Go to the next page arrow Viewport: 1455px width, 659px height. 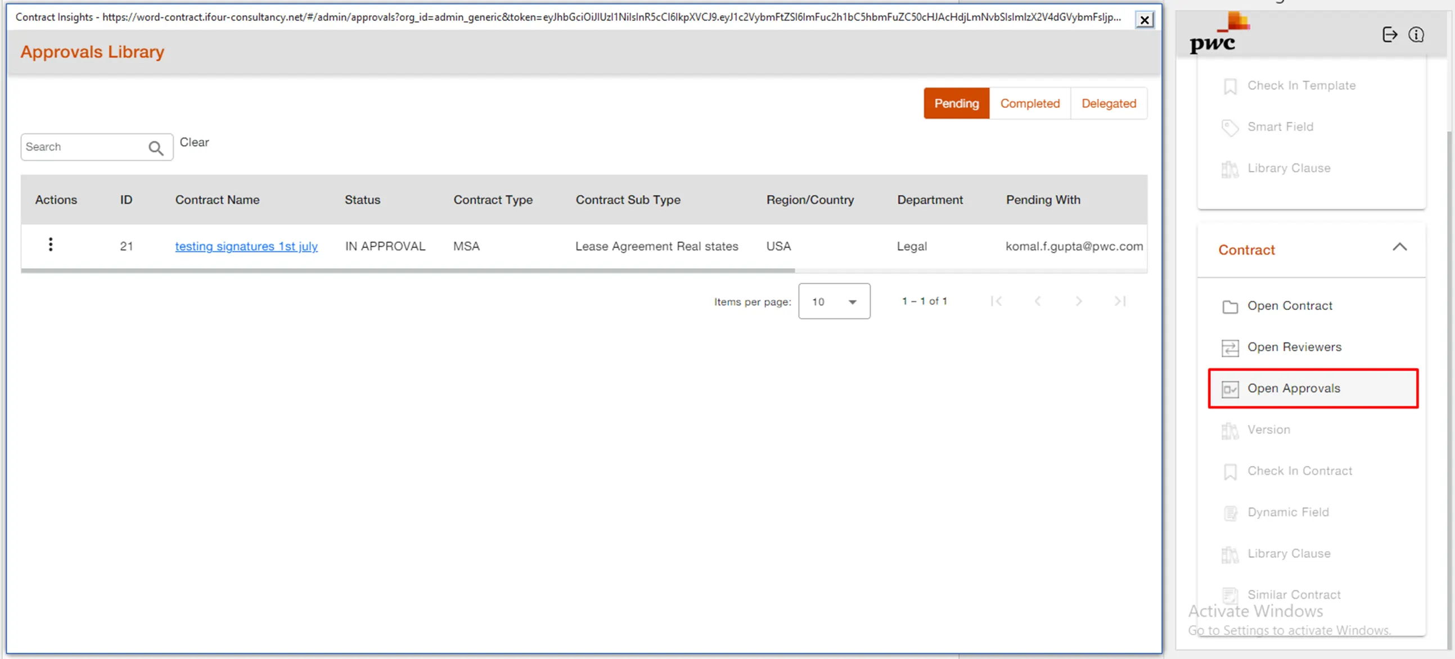tap(1079, 301)
